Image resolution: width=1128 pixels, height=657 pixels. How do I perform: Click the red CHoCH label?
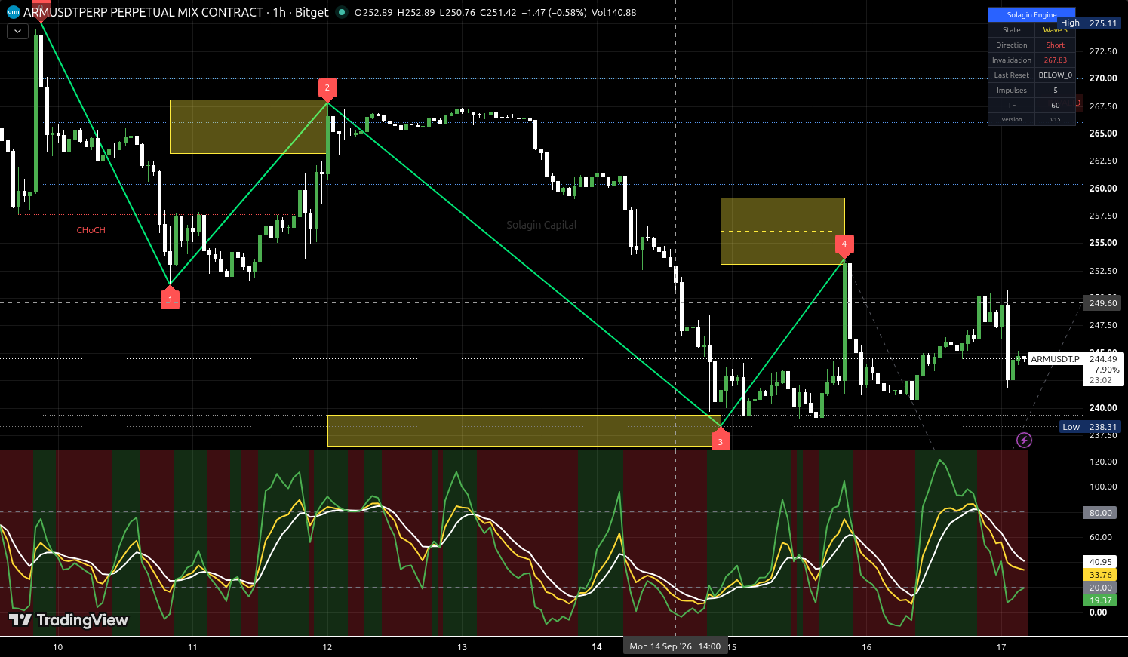(91, 230)
